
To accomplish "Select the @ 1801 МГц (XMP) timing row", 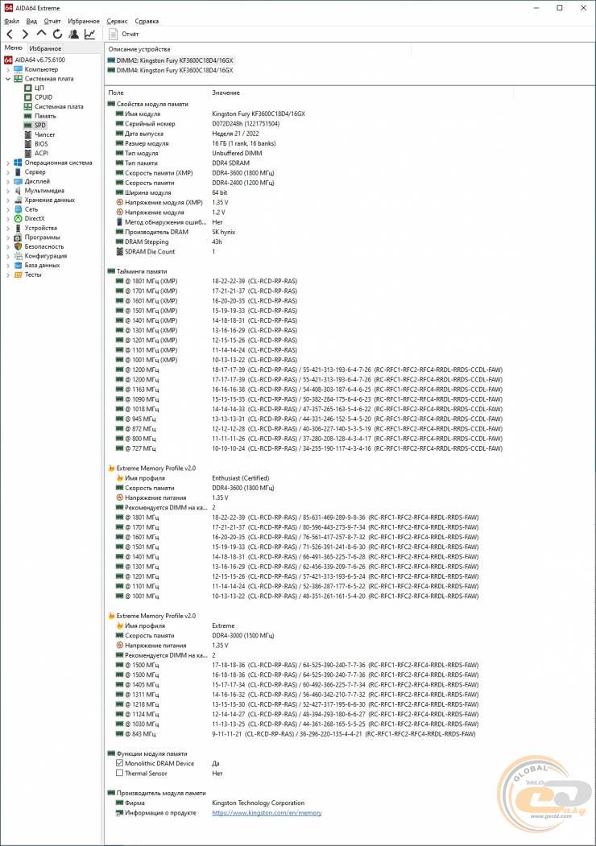I will tap(206, 281).
